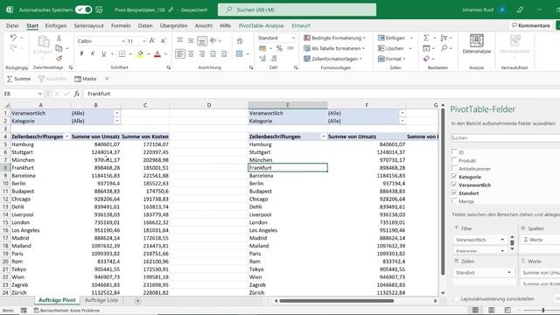Open Zeilenbeschriftungen dropdown in cell A4

pyautogui.click(x=66, y=136)
